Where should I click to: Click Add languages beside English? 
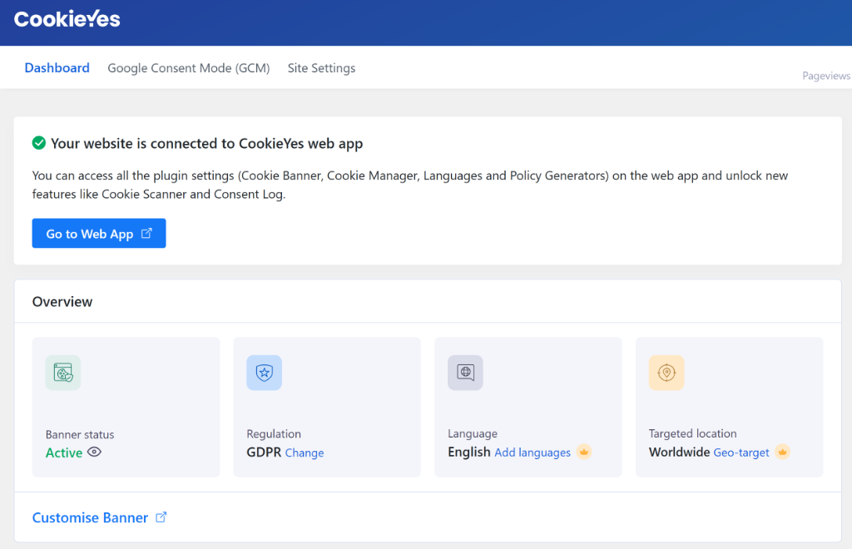(532, 452)
